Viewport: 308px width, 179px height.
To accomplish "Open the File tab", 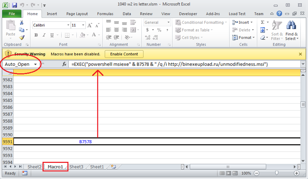I will coord(12,14).
